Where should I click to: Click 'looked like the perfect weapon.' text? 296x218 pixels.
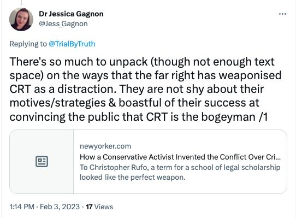133,177
